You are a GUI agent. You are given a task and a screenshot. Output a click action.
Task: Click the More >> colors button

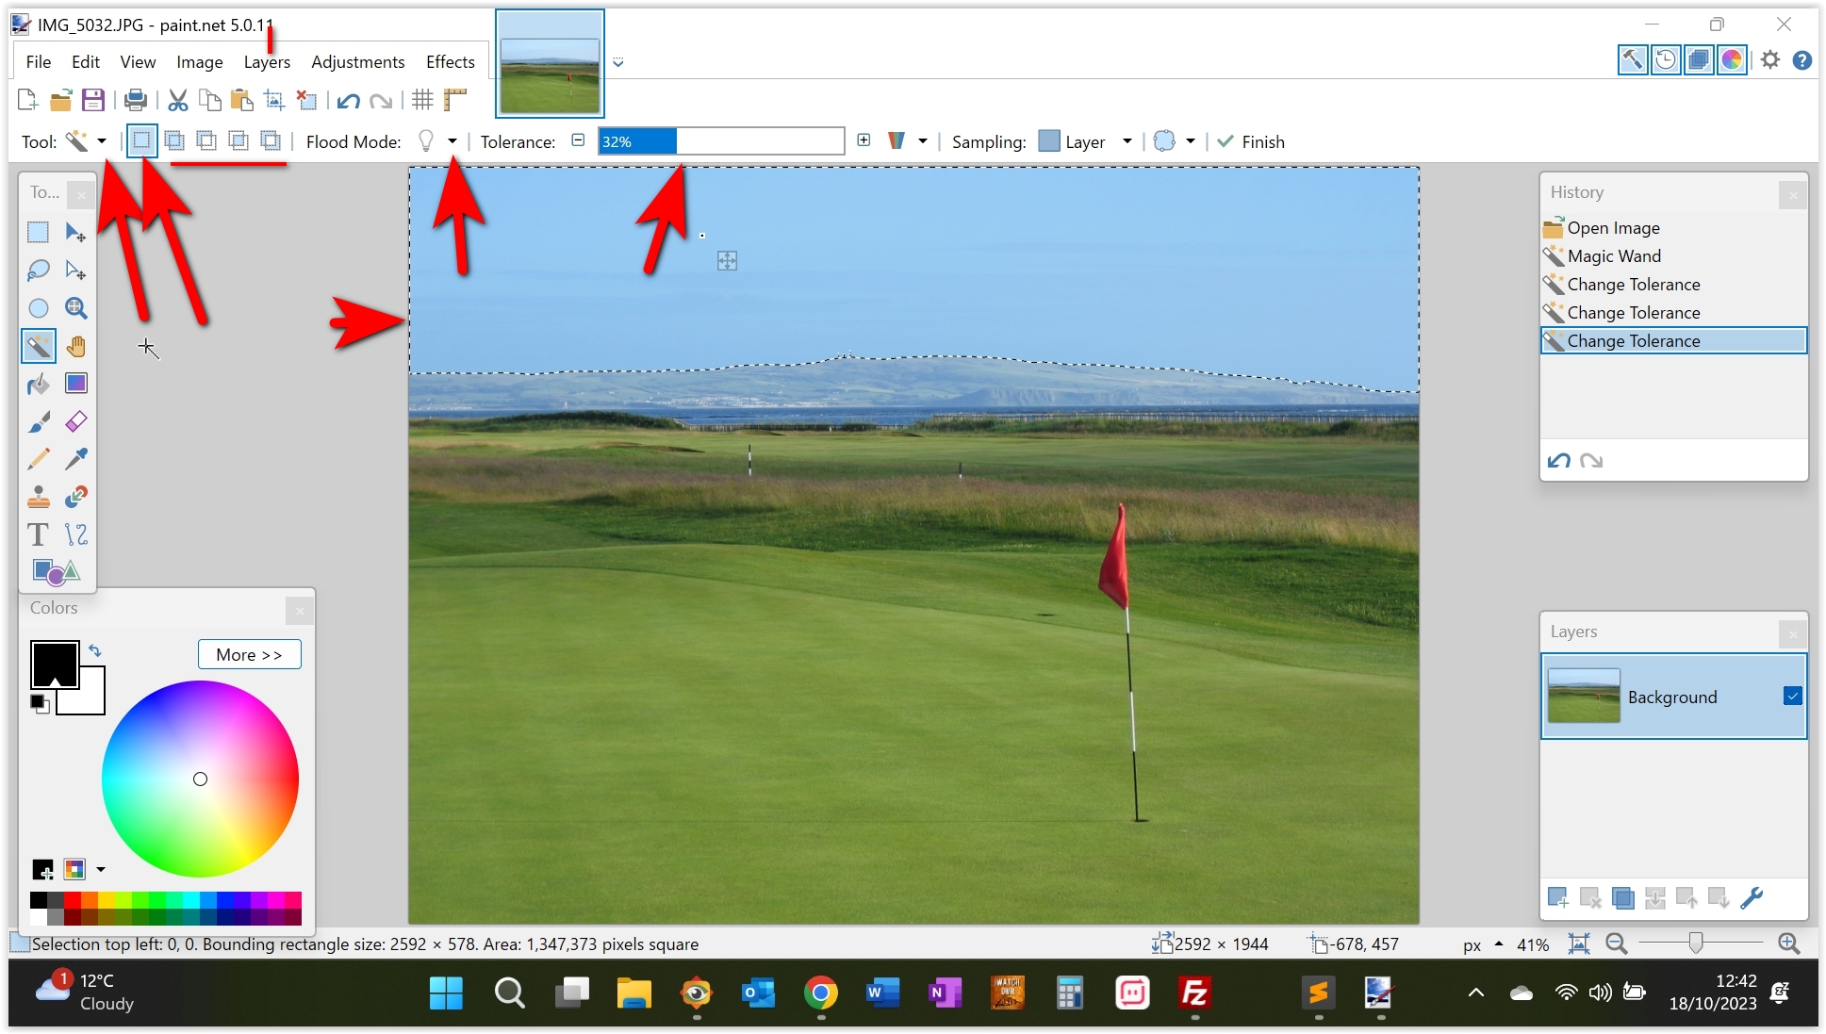pos(249,654)
